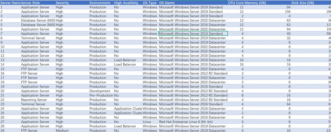Screen dimensions: 331x132
Task: Click FTP Server role cell for server 18
Action: (38, 82)
